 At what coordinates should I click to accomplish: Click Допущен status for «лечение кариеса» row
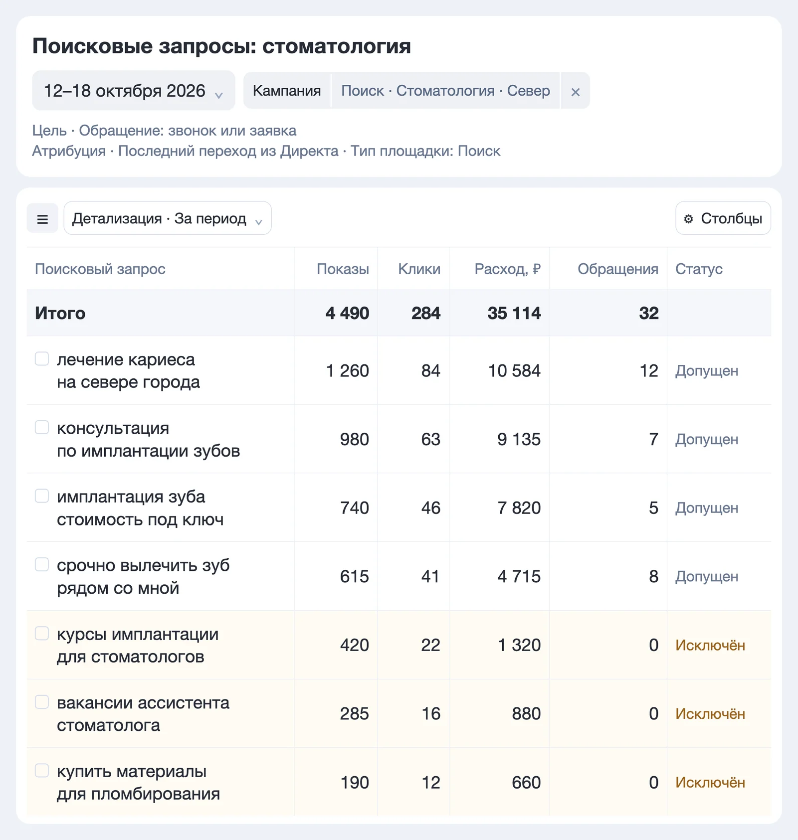coord(707,371)
